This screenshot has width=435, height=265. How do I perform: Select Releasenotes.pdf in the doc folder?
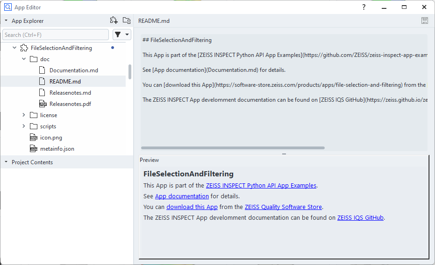[70, 104]
